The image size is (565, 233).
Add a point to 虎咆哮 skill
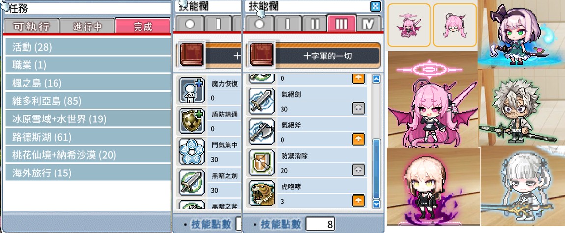pyautogui.click(x=358, y=200)
